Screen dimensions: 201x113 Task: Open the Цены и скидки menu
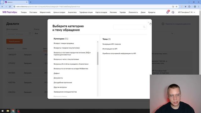pos(59,12)
